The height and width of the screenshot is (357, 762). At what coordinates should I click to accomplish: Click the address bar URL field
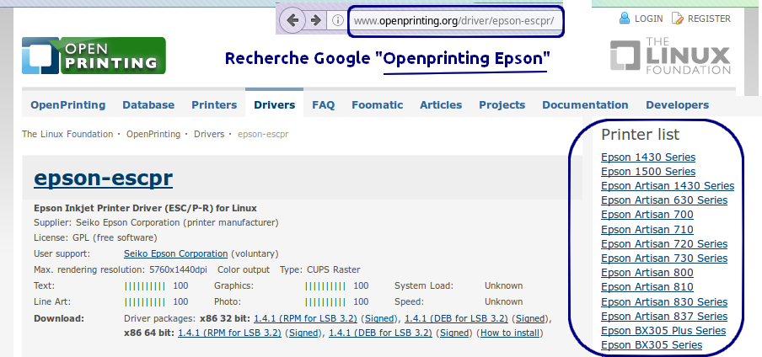coord(456,19)
